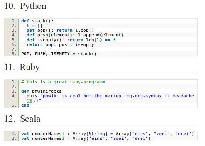Click the 'def pmwikirocks' line in Ruby code
Screen dimensions: 205x146
pos(41,91)
